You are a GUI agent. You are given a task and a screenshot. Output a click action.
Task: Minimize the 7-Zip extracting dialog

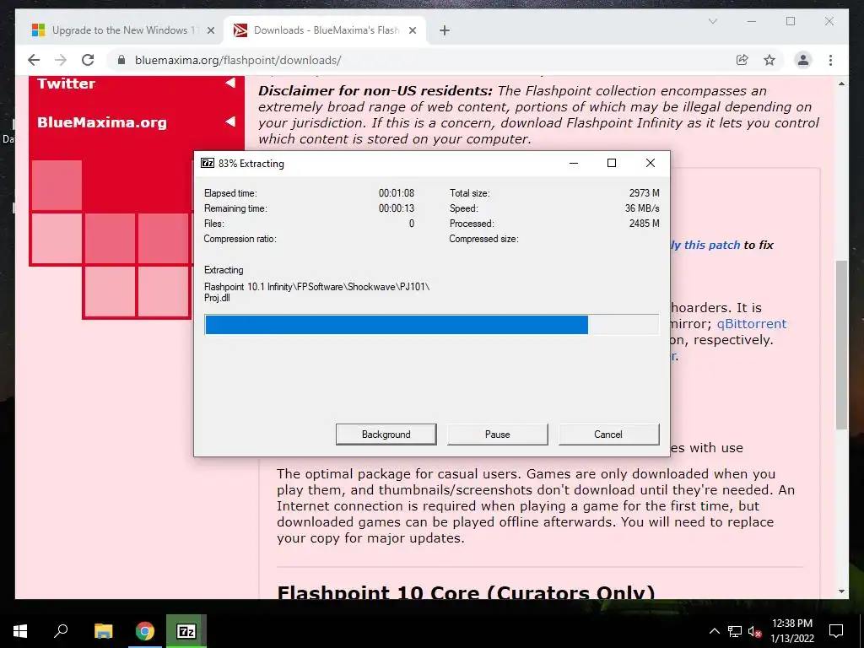click(x=574, y=163)
